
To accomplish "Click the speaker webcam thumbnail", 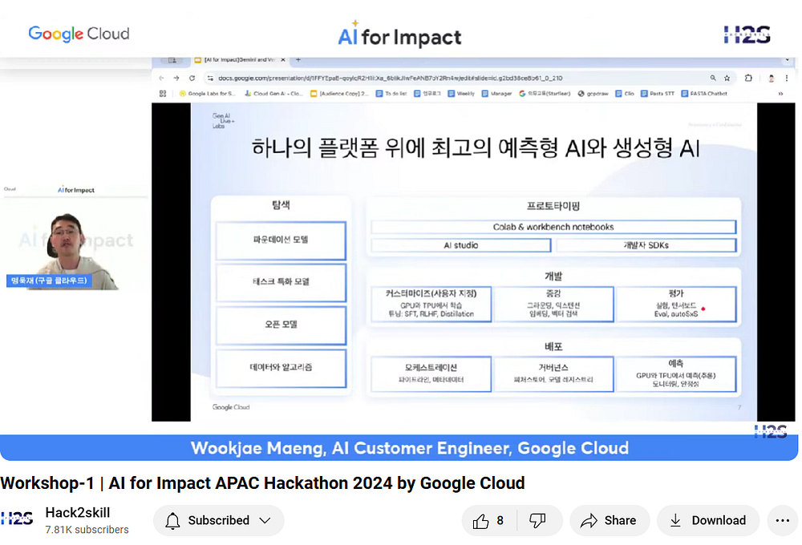I will point(75,238).
